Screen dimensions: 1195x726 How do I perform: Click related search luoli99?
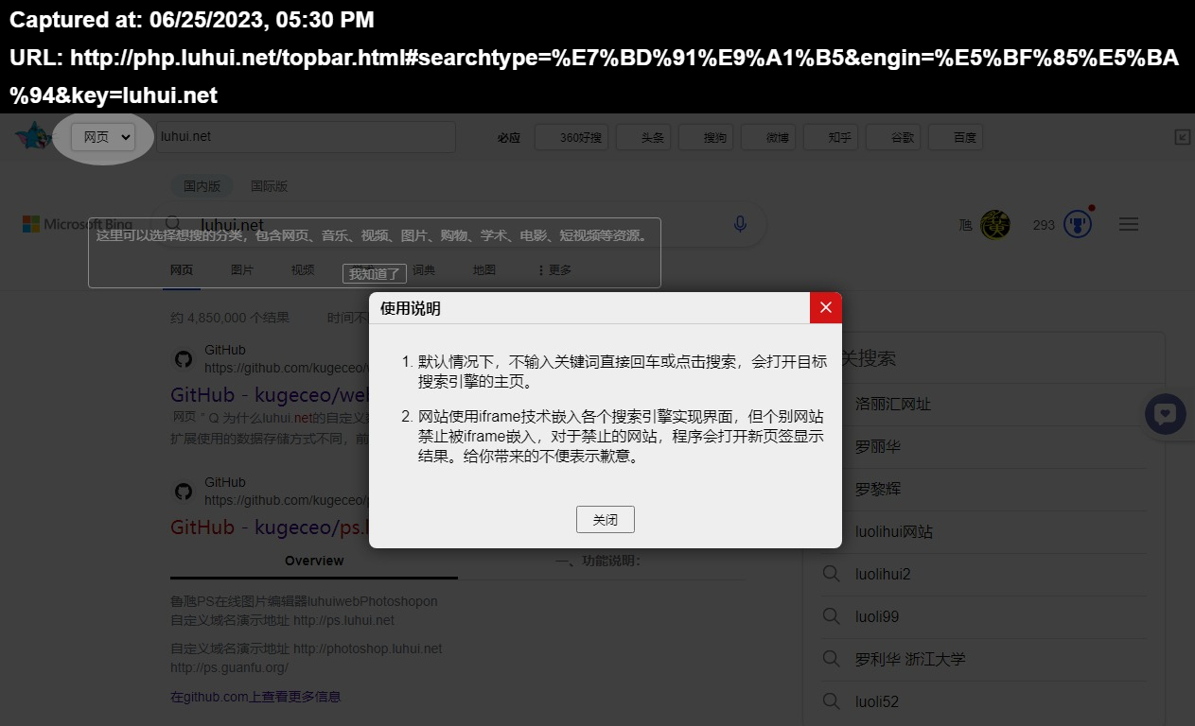pos(877,616)
